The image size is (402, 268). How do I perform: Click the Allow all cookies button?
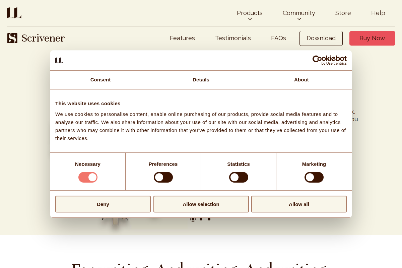tap(299, 204)
